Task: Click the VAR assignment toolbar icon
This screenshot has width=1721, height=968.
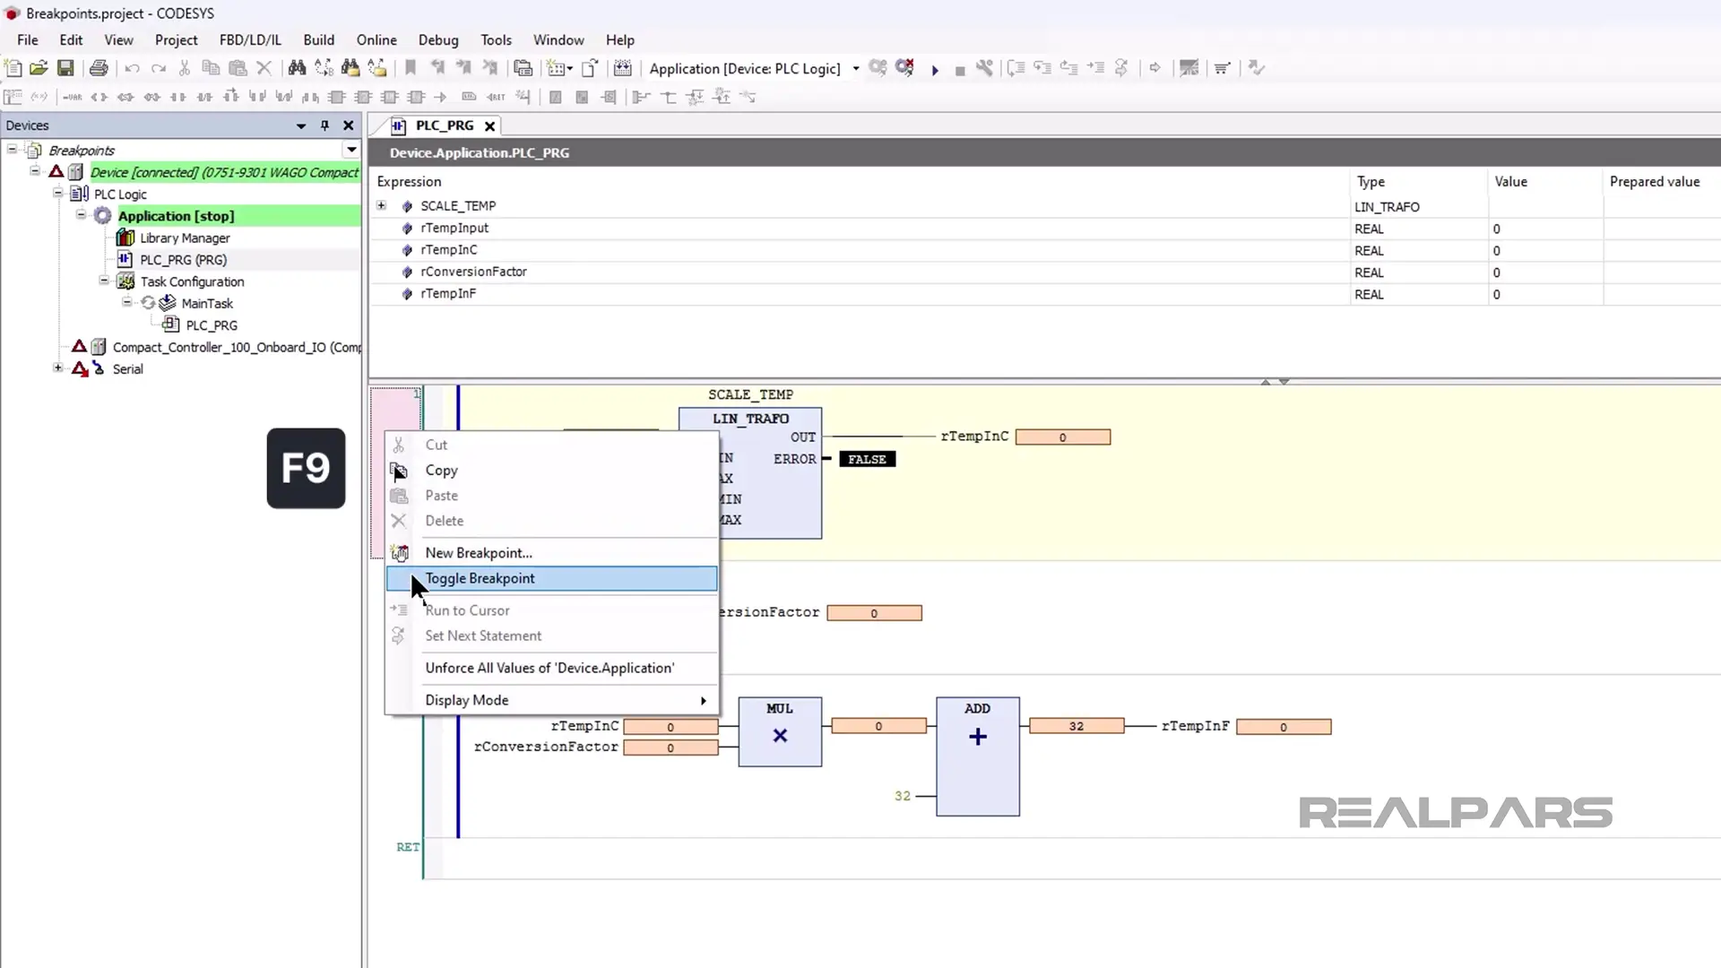Action: coord(73,97)
